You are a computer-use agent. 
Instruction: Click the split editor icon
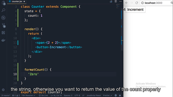coord(116,2)
